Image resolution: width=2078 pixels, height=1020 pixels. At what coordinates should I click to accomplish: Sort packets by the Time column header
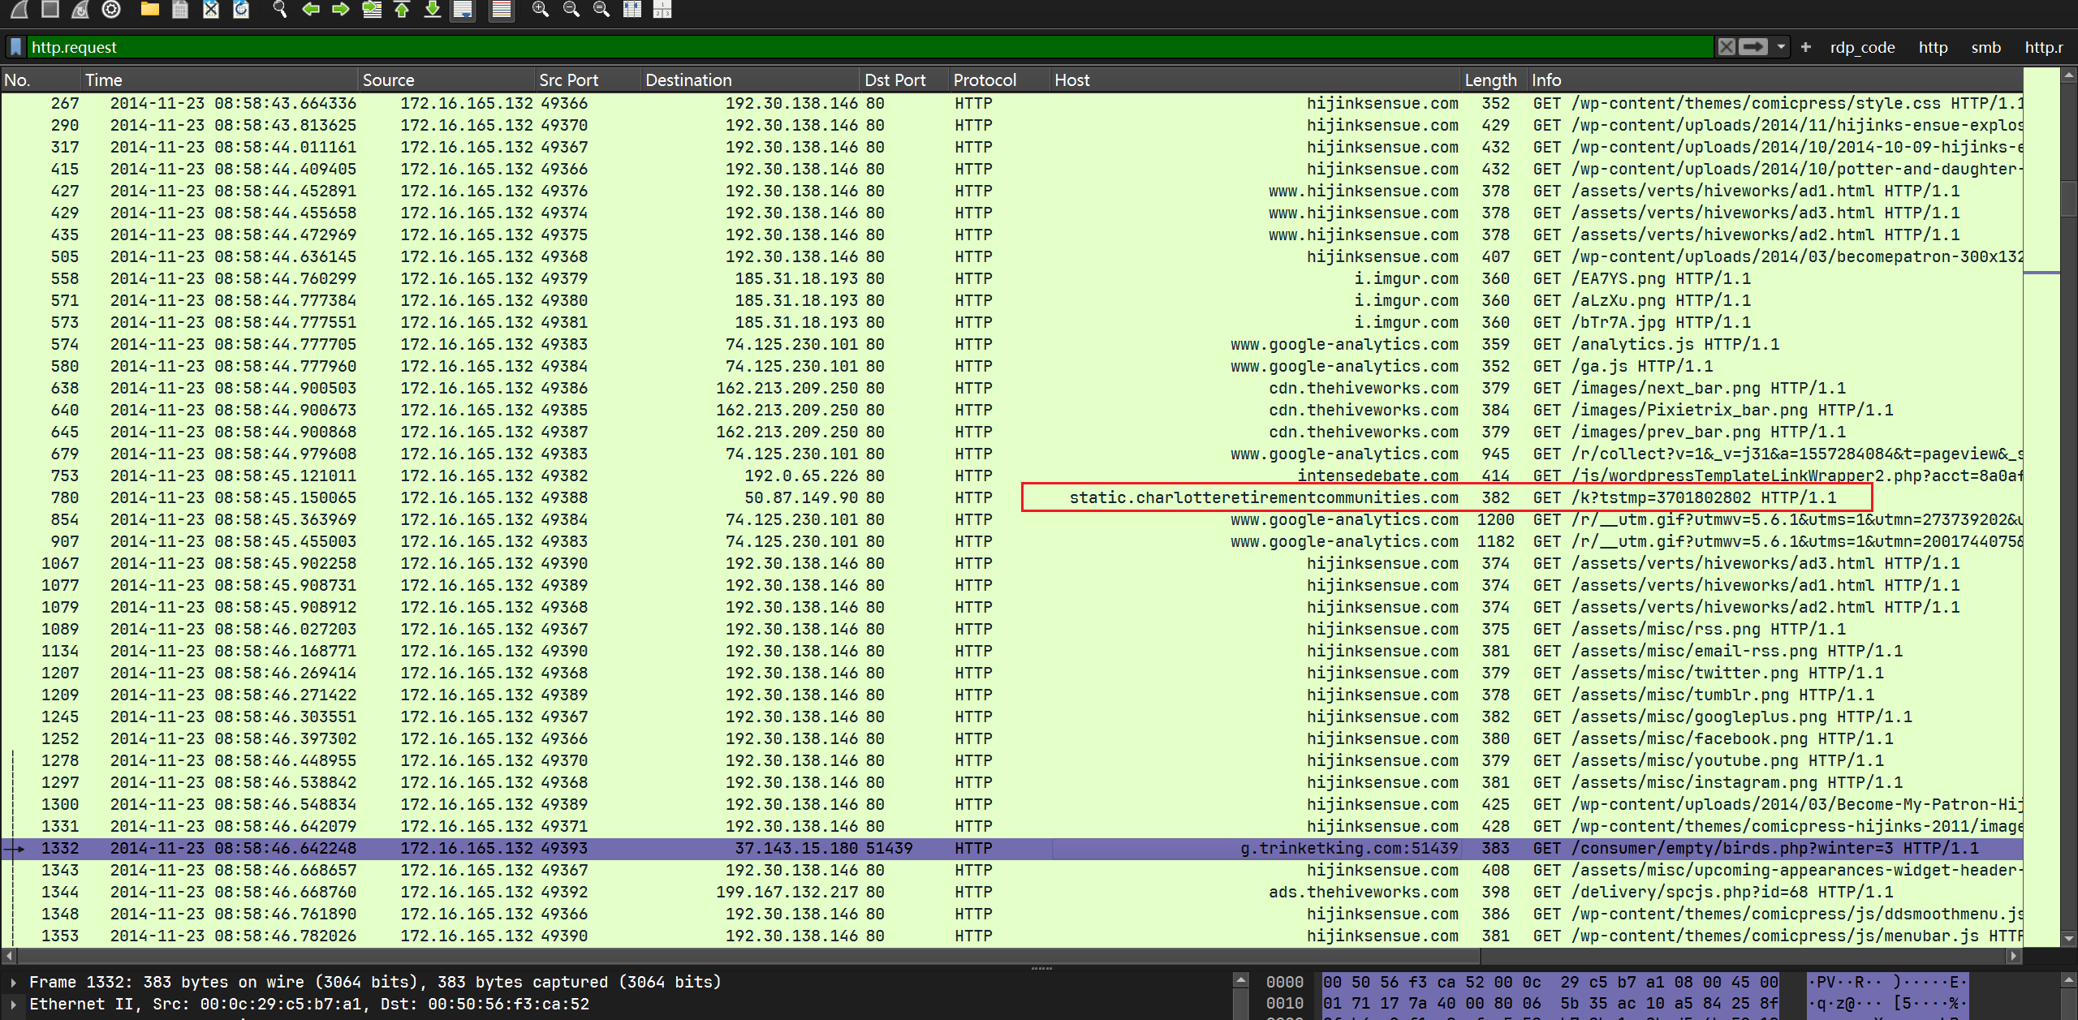(x=219, y=80)
